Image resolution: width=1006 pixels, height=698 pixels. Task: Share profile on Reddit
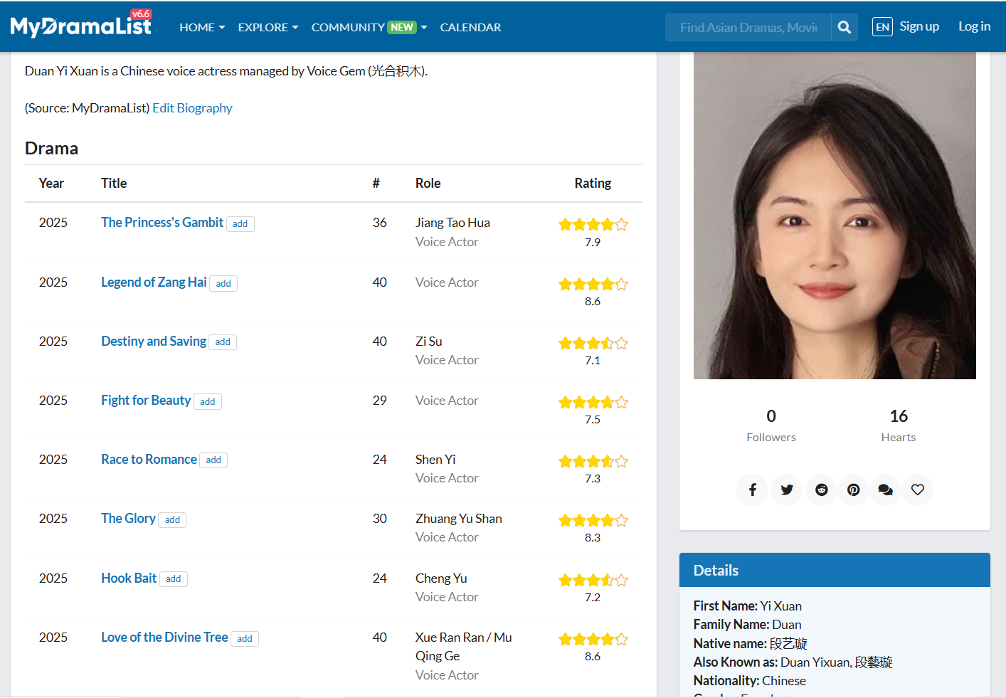tap(821, 490)
